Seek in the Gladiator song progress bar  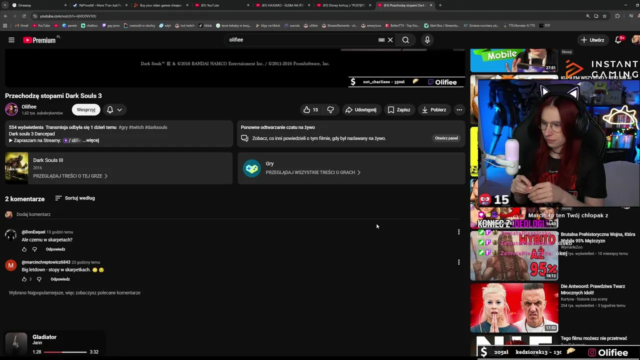coord(65,352)
